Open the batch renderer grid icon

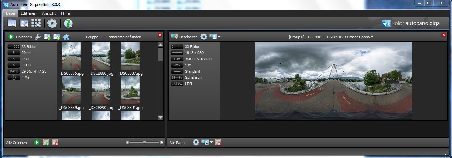36,23
